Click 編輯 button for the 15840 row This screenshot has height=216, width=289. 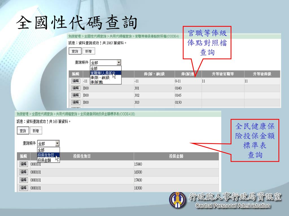(x=24, y=164)
